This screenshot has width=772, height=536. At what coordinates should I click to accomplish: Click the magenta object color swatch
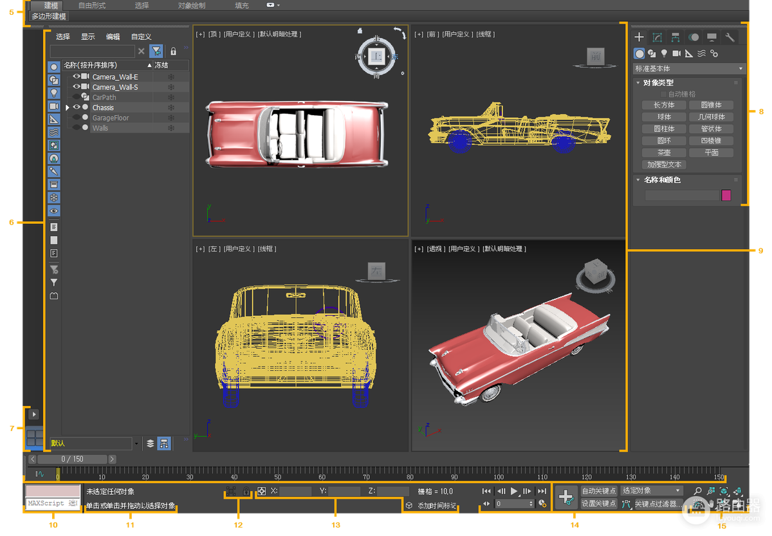[726, 195]
